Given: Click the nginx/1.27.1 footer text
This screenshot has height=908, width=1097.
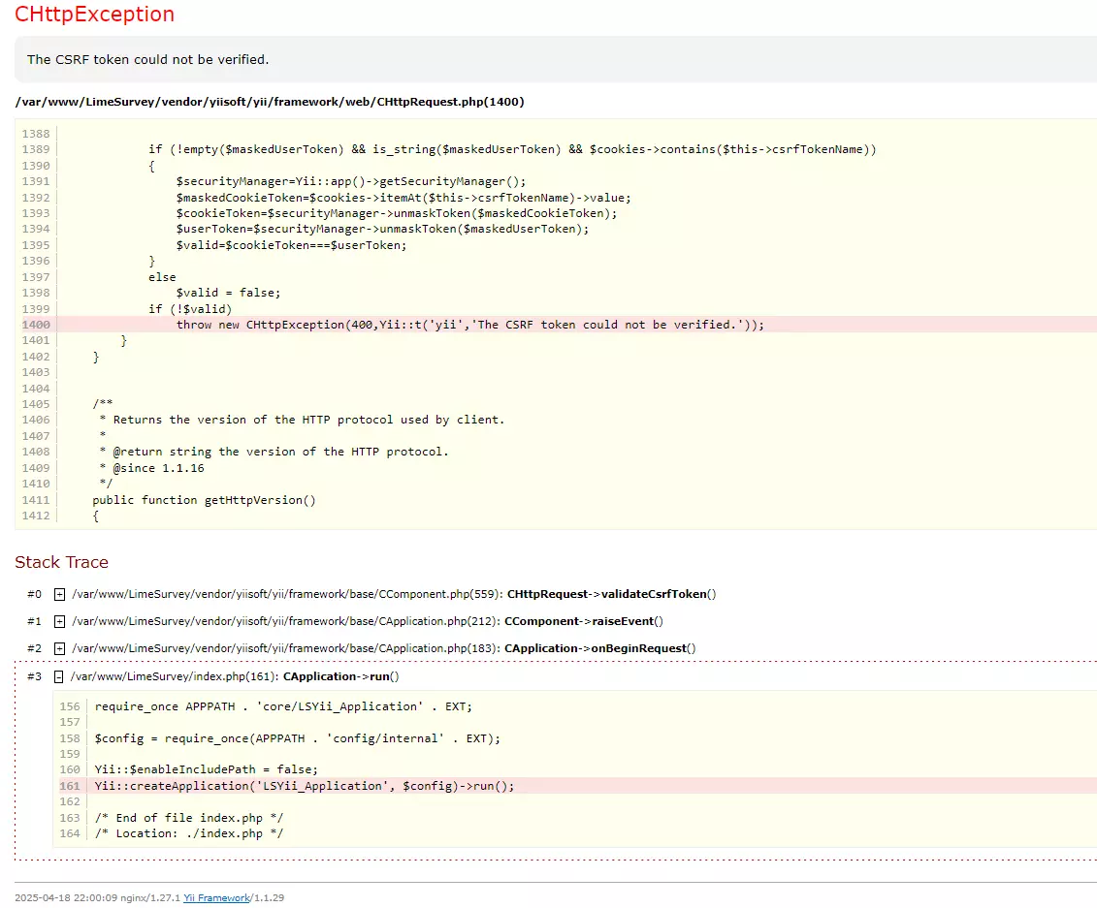Looking at the screenshot, I should (x=150, y=898).
